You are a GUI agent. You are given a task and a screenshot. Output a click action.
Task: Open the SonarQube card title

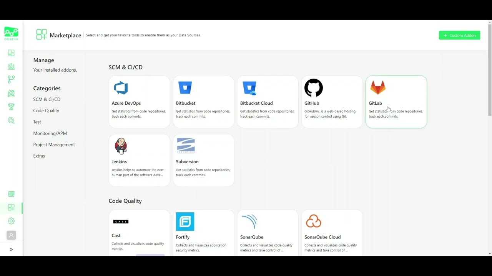(252, 237)
